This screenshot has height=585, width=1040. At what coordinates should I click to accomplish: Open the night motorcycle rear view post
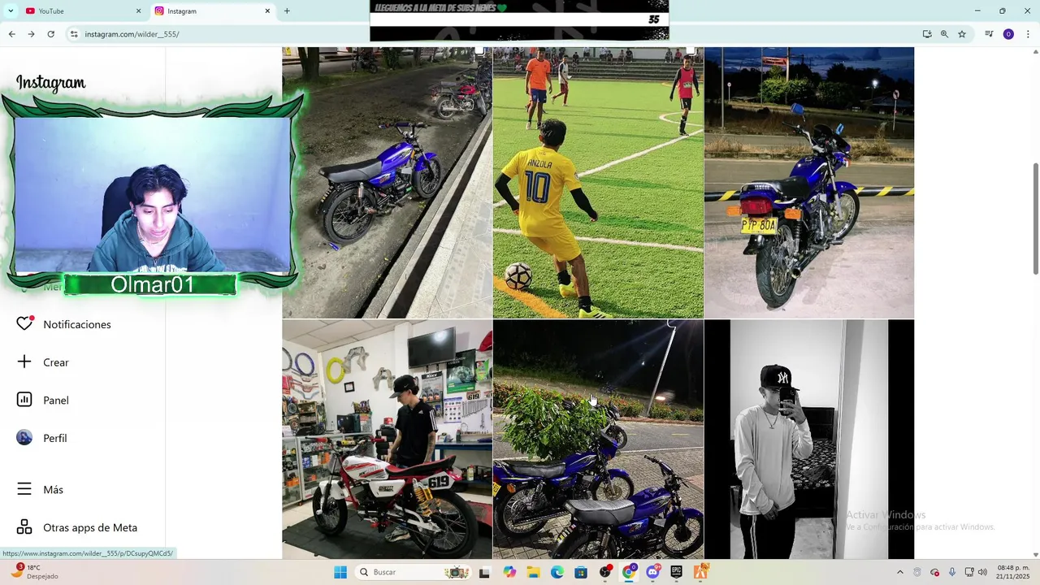809,183
